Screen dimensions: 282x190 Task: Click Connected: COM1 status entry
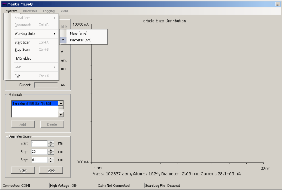[x=17, y=186]
